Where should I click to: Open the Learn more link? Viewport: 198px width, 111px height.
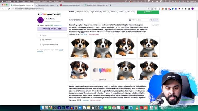click(x=58, y=25)
